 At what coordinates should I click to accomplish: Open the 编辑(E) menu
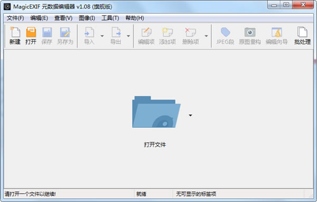(x=39, y=18)
